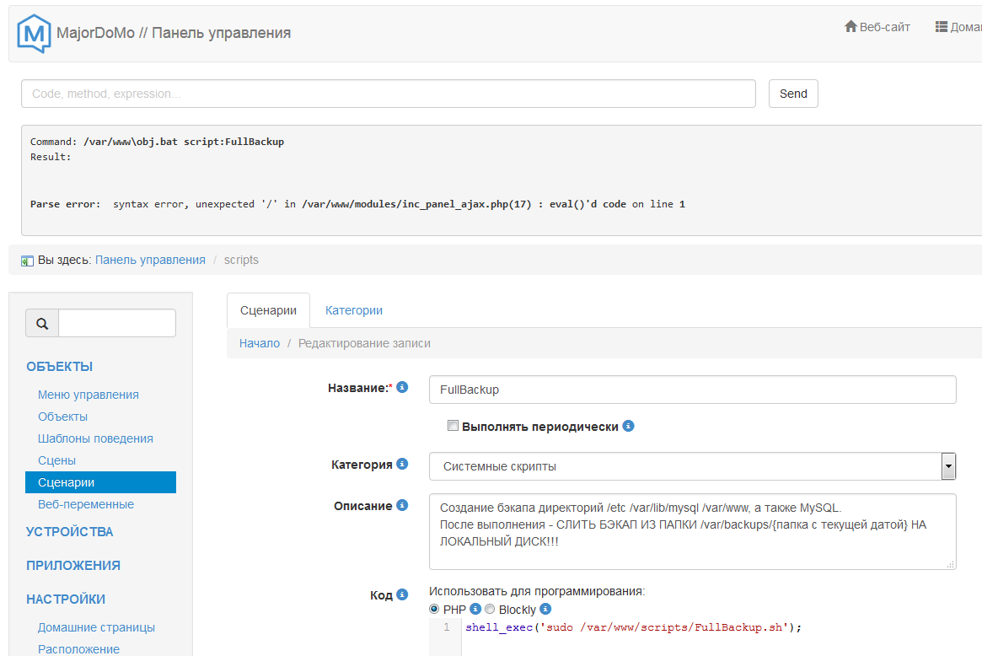Select the Blockly radio button
The width and height of the screenshot is (982, 656).
point(490,609)
